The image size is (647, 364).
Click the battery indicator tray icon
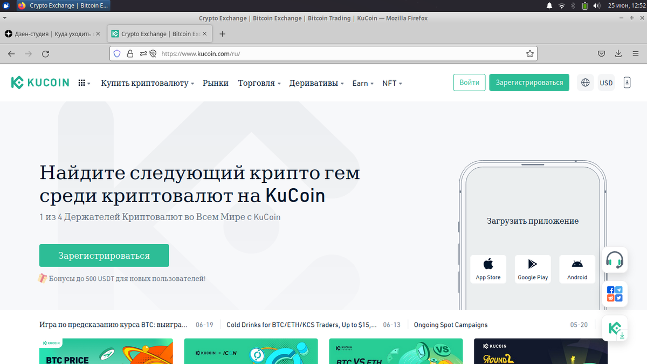coord(585,5)
